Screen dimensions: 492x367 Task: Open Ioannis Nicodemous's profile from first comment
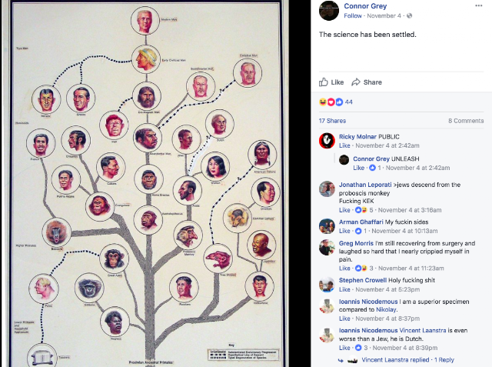[x=368, y=302]
